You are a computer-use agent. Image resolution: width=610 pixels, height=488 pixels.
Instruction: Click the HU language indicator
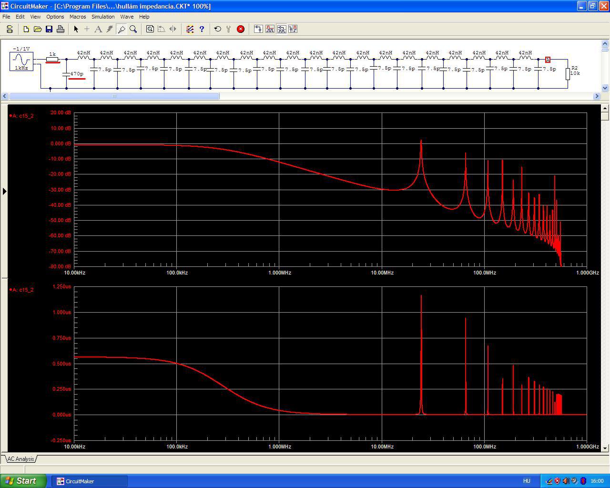[527, 481]
